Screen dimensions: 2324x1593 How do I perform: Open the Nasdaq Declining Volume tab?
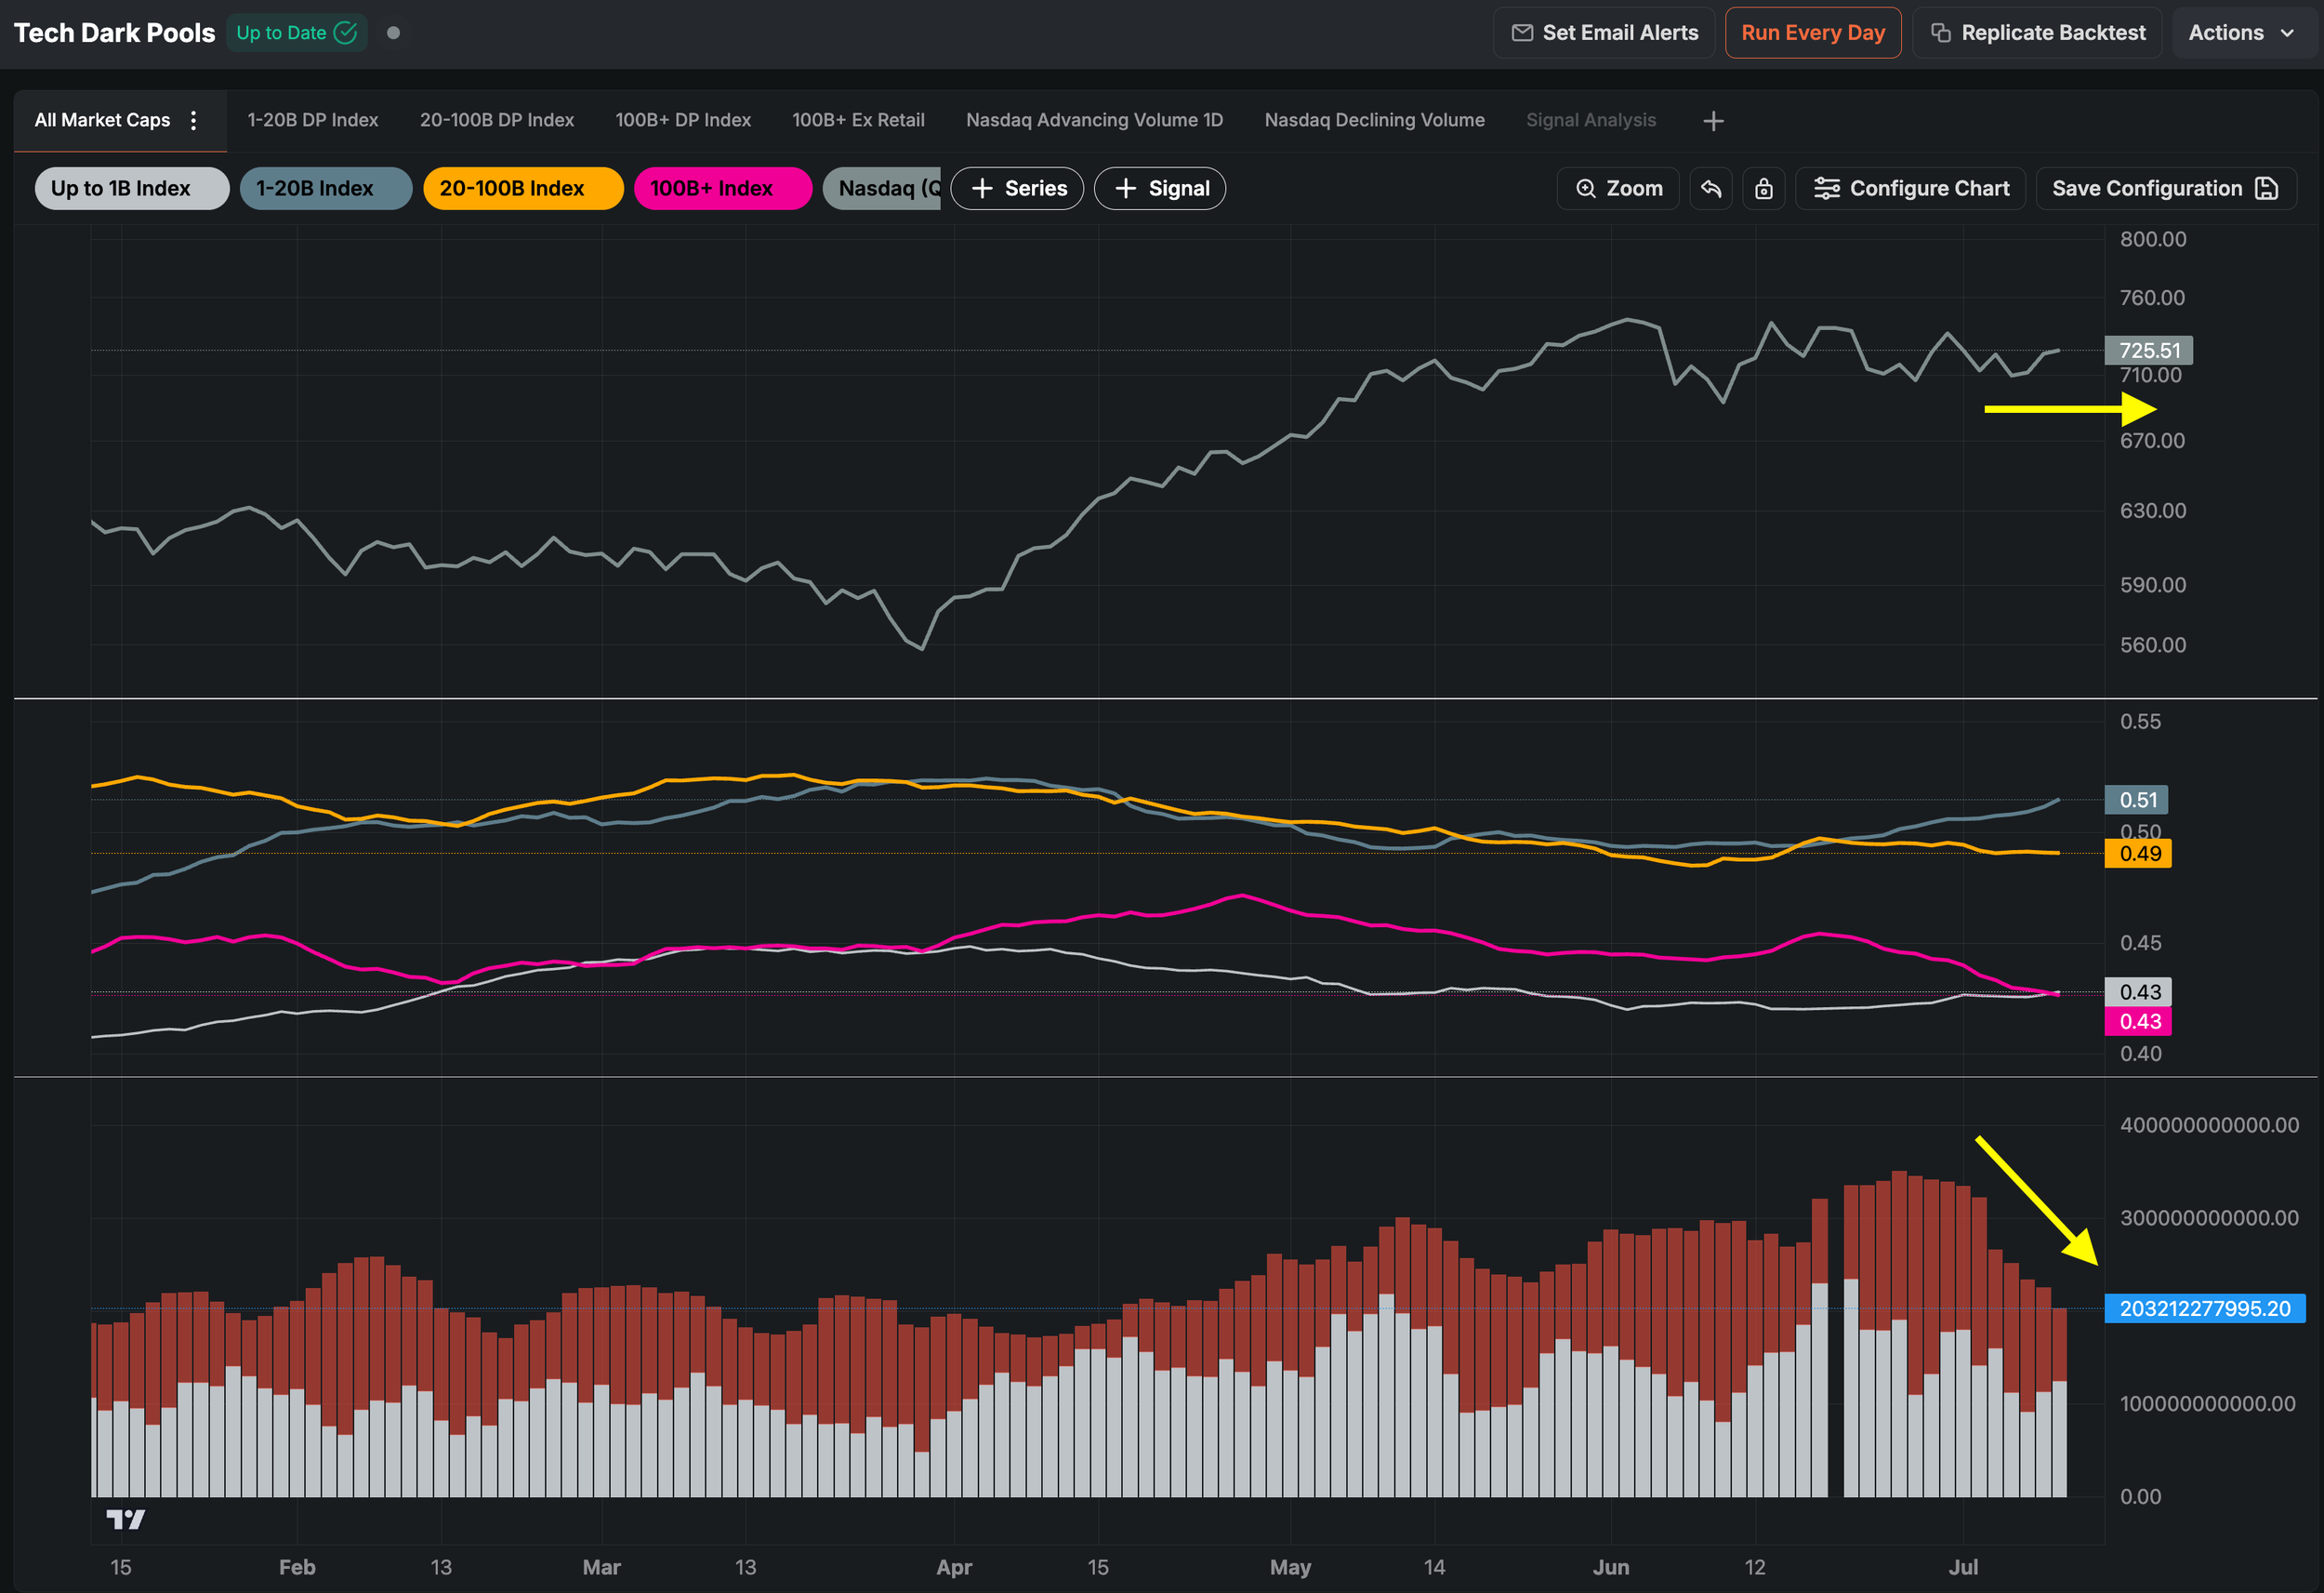click(x=1374, y=120)
